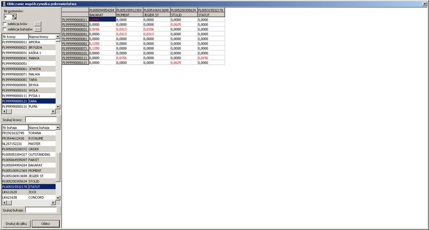Click the >> button beside selekcja krów
The height and width of the screenshot is (230, 429).
coord(37,24)
